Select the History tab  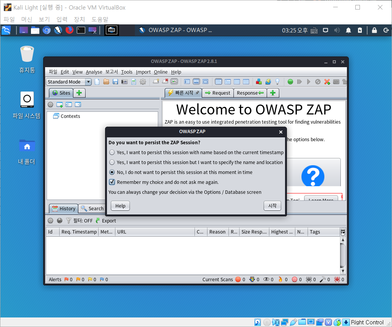(x=64, y=208)
